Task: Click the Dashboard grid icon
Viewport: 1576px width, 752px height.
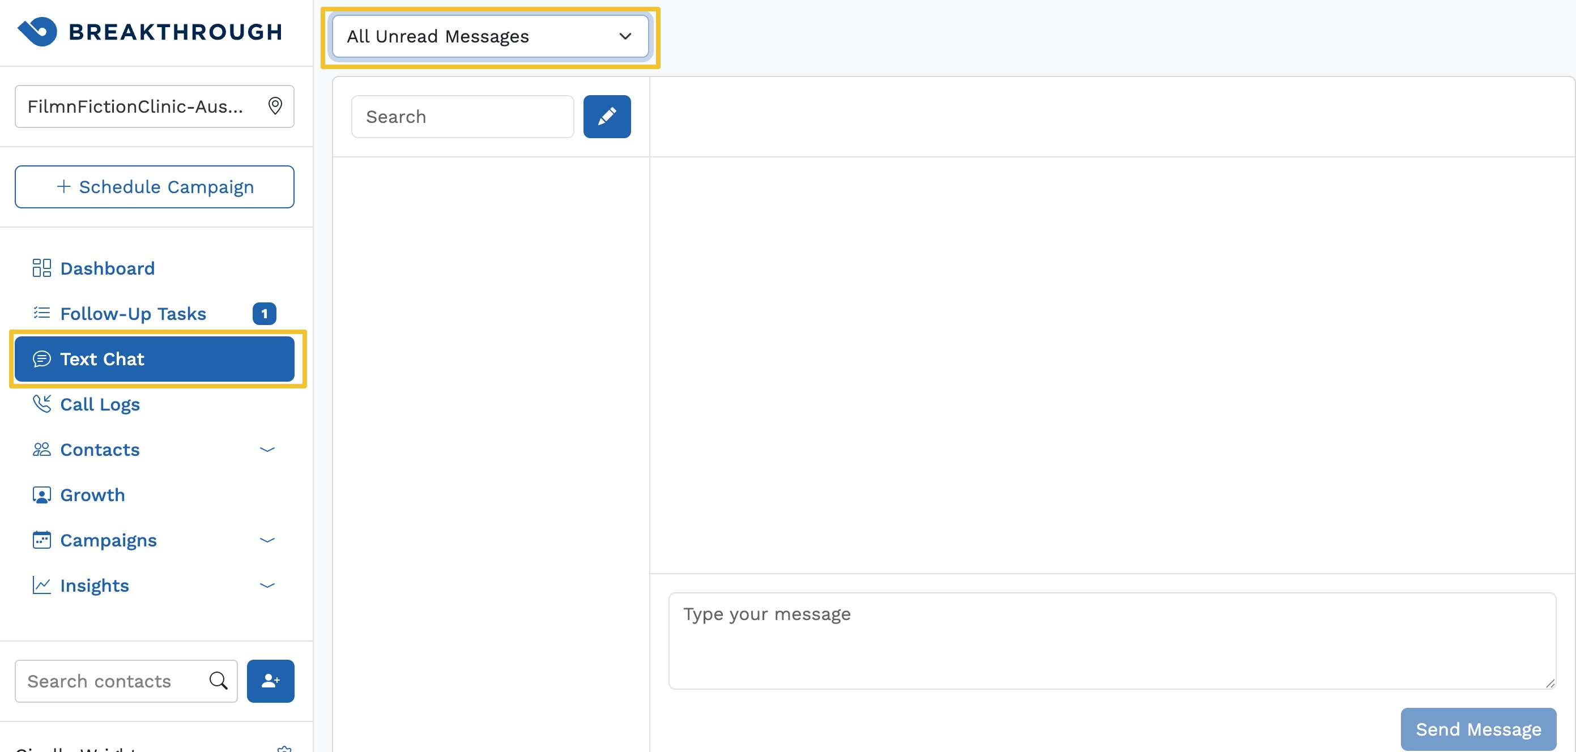Action: [41, 268]
